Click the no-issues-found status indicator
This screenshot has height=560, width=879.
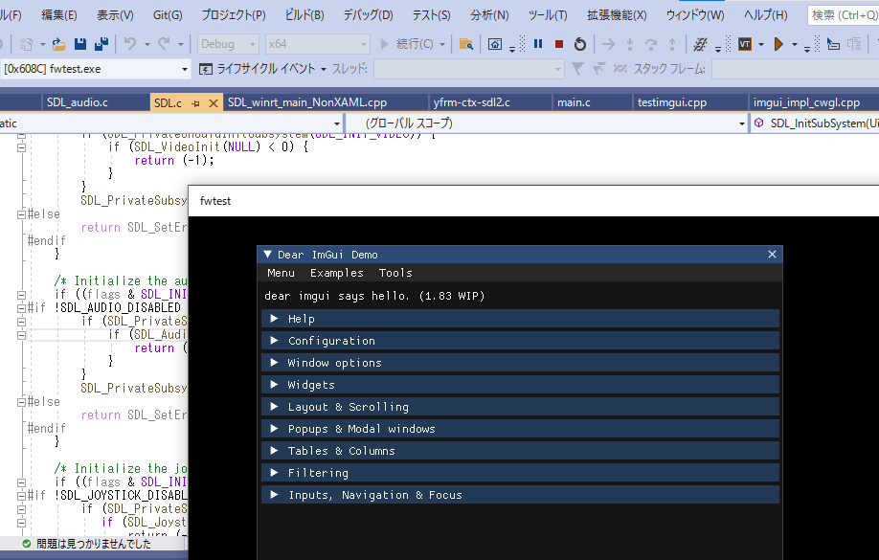86,544
